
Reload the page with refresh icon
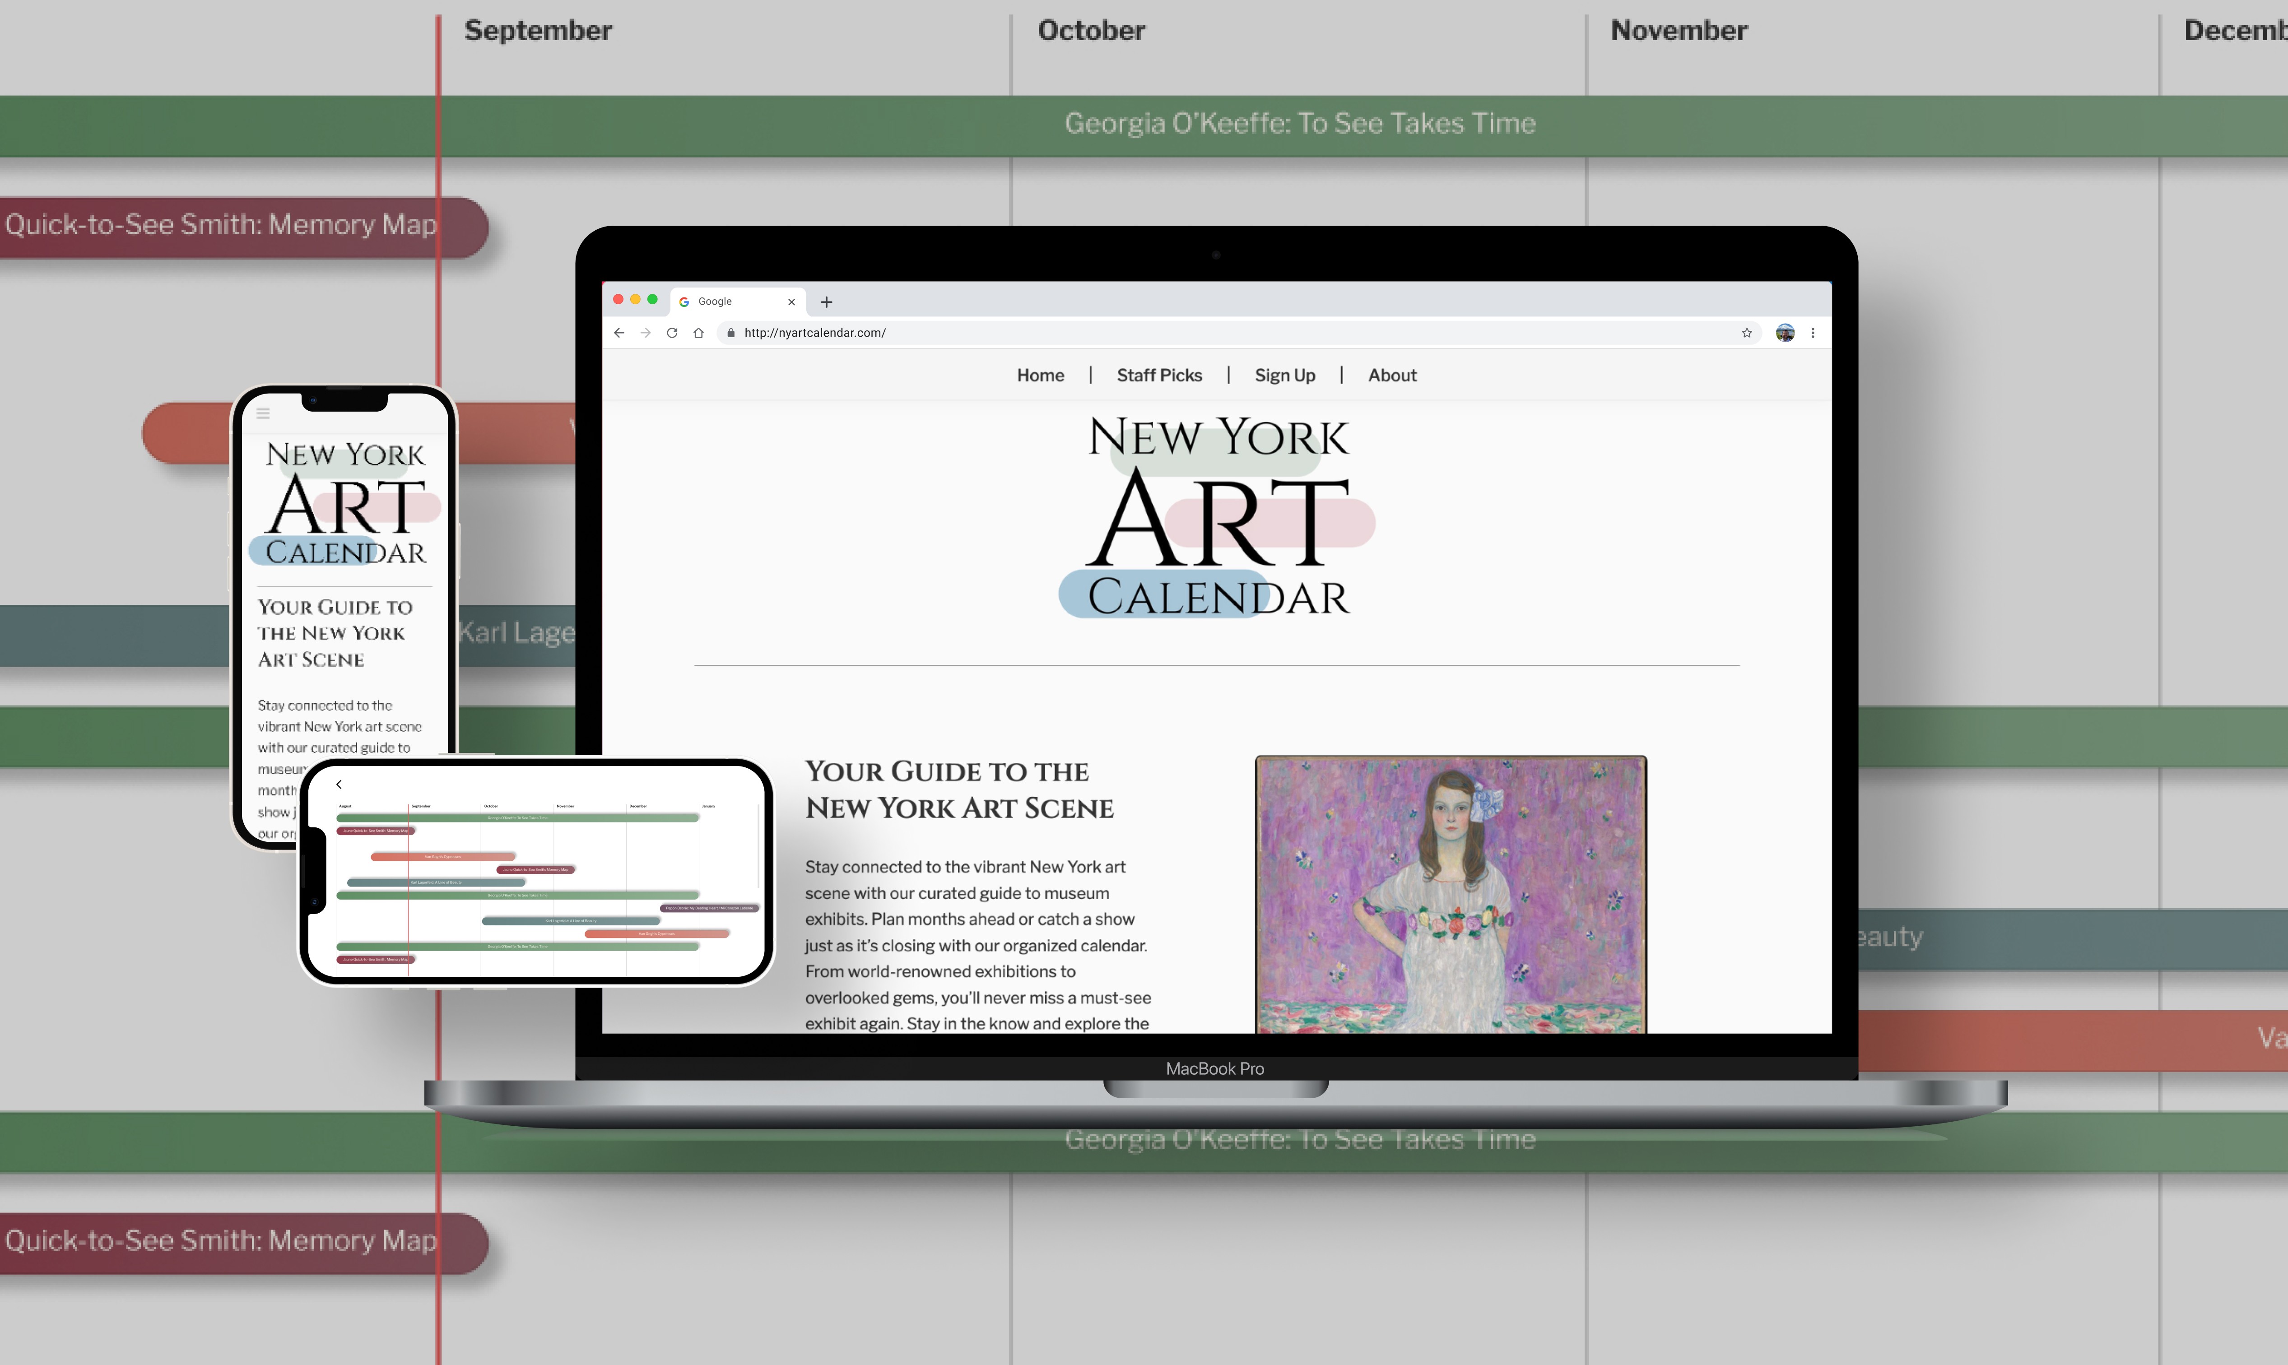(672, 333)
